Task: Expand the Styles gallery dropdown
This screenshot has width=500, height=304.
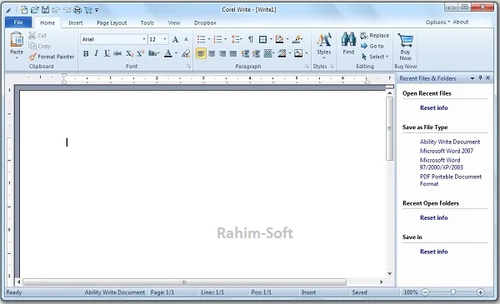Action: pyautogui.click(x=323, y=58)
